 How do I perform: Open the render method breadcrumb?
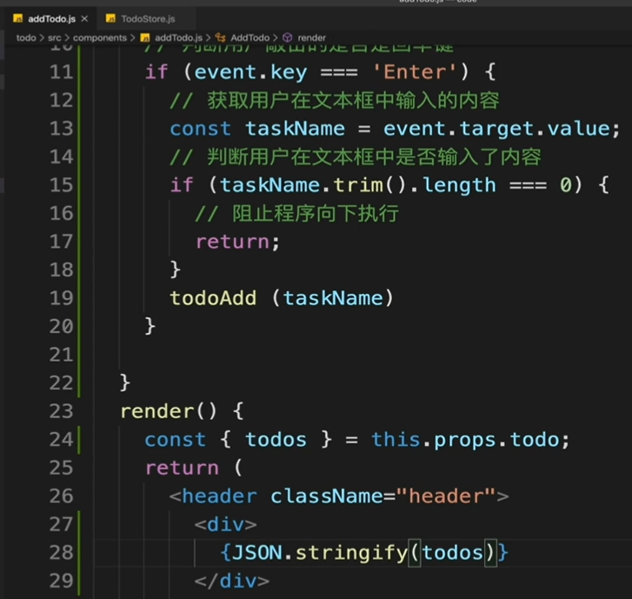point(311,38)
